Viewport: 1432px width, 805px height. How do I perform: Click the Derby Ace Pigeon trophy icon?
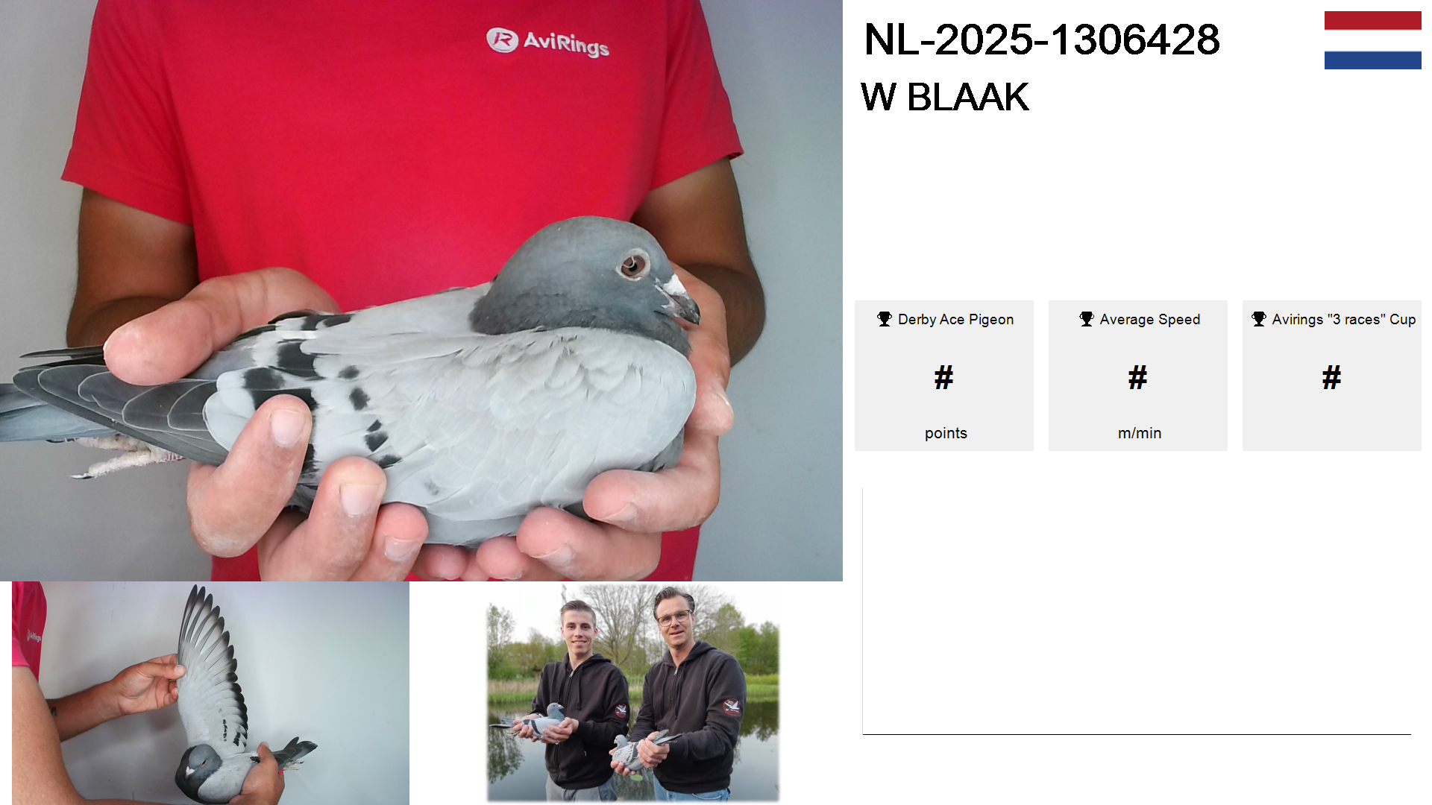[885, 319]
